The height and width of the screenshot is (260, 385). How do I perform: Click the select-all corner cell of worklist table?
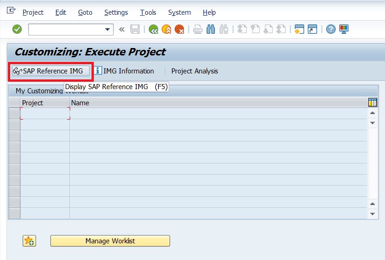coord(14,103)
